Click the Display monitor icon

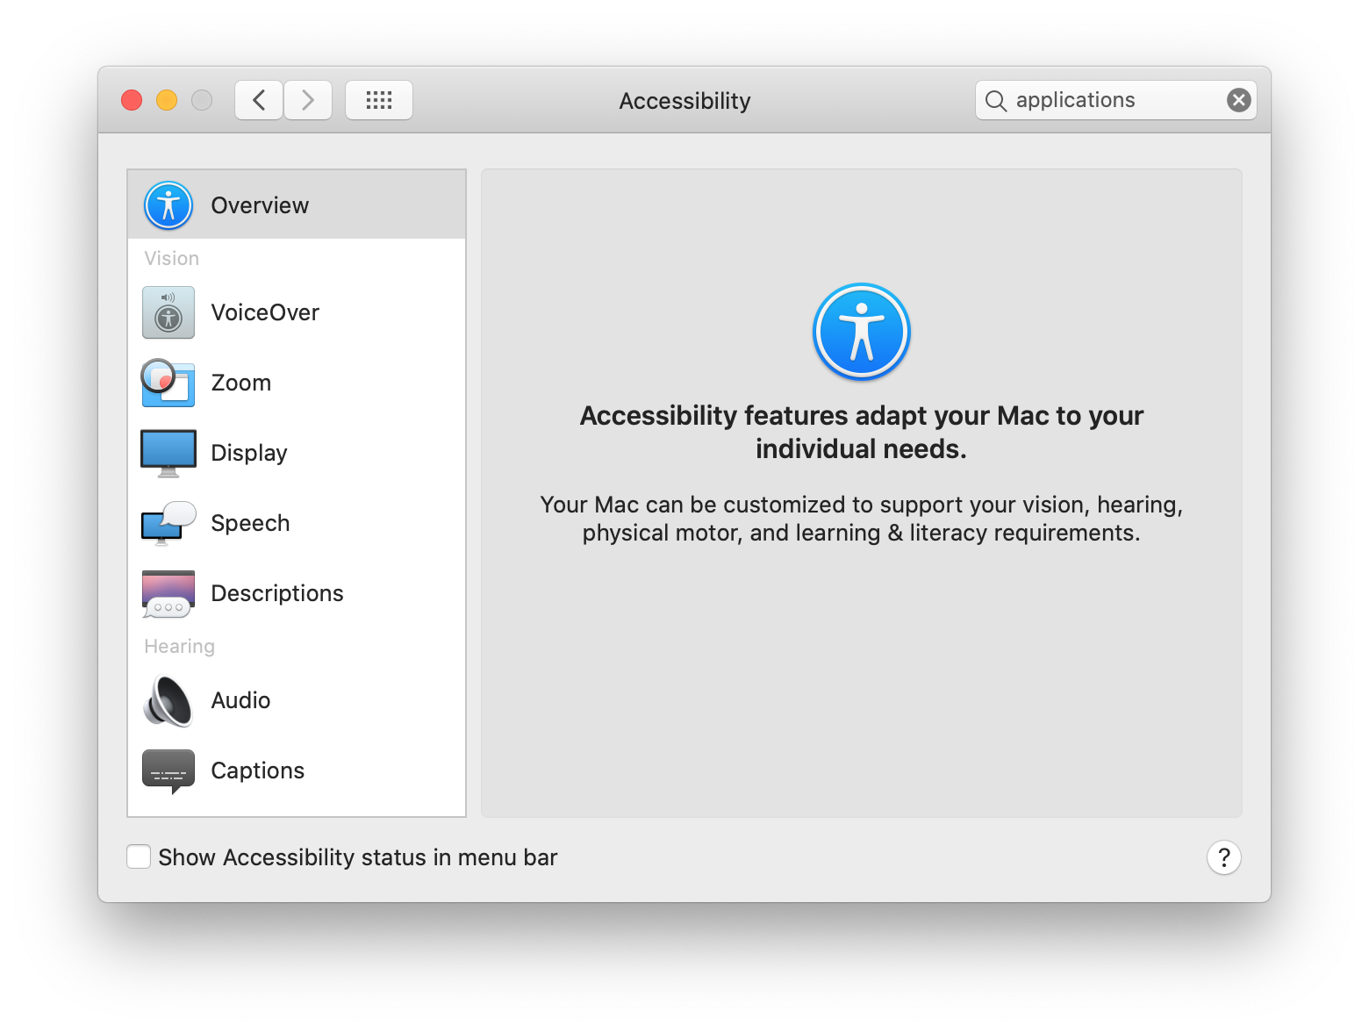(x=168, y=453)
